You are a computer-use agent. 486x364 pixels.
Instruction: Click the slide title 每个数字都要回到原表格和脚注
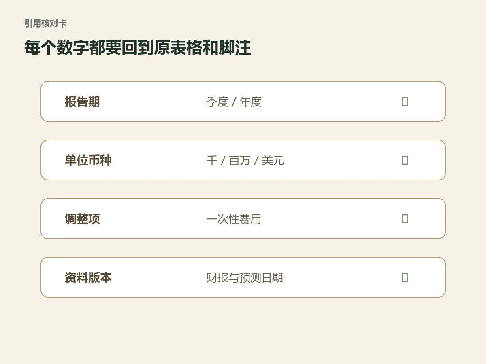[x=138, y=48]
